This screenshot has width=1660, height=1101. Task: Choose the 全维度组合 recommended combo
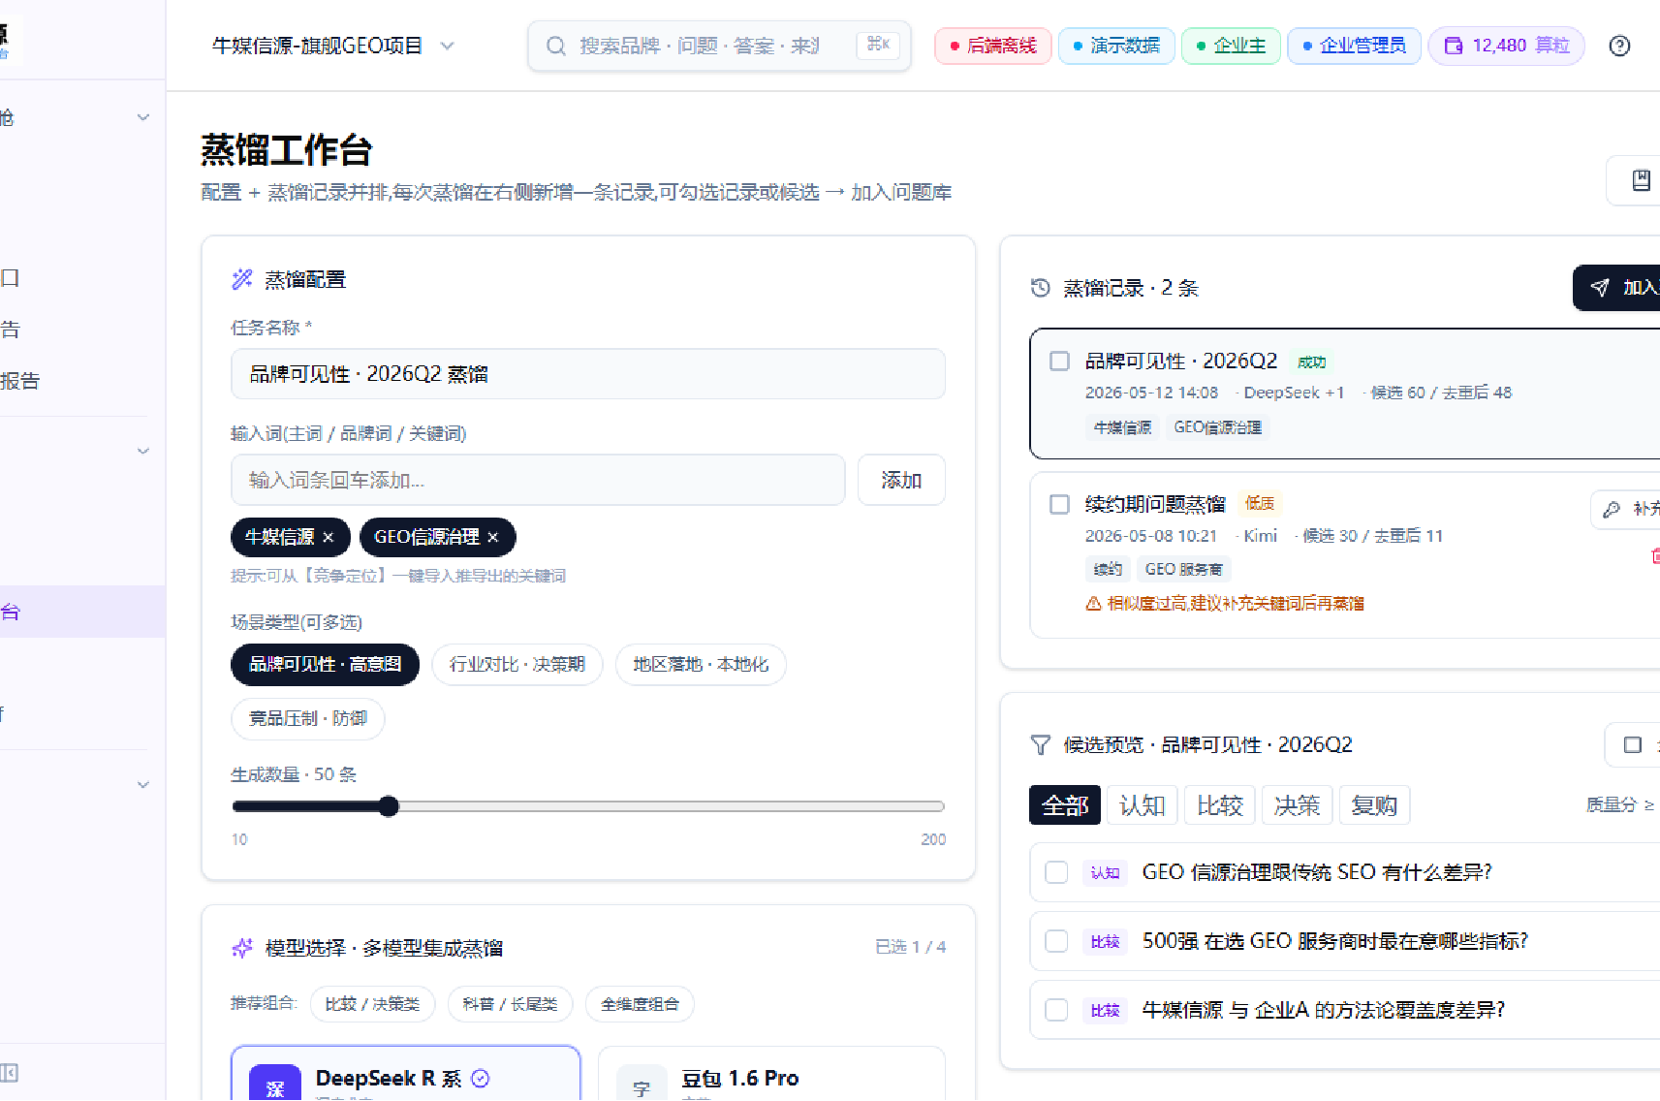[640, 1004]
